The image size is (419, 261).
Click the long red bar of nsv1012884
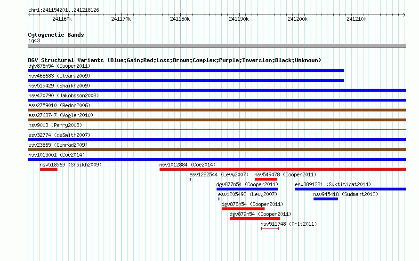click(283, 169)
